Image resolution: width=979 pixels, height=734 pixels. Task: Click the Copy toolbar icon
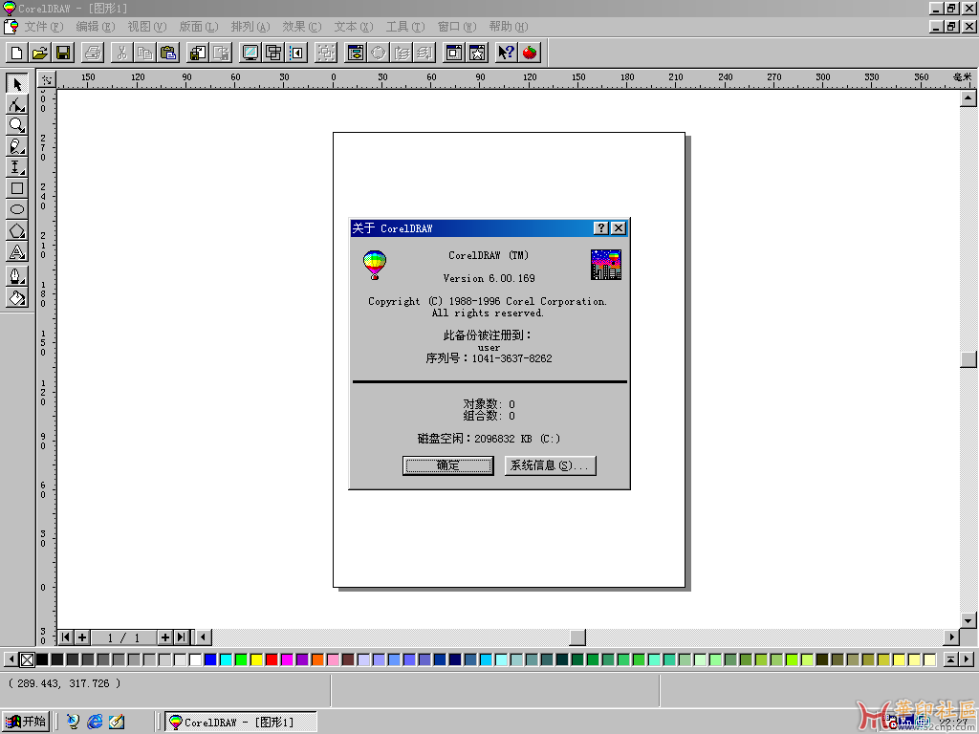(145, 54)
